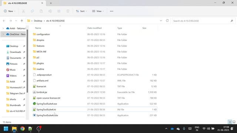
Task: Click the Notepad++ icon in taskbar
Action: [x=30, y=129]
